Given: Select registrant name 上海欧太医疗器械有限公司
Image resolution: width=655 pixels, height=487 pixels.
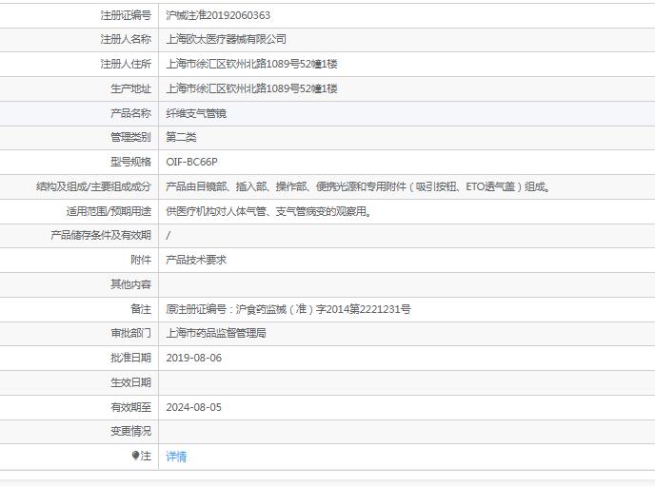Looking at the screenshot, I should point(226,39).
